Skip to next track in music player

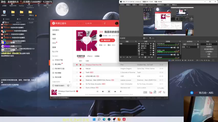(x=115, y=91)
